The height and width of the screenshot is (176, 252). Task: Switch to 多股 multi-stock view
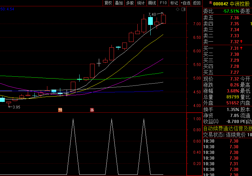click(x=130, y=3)
